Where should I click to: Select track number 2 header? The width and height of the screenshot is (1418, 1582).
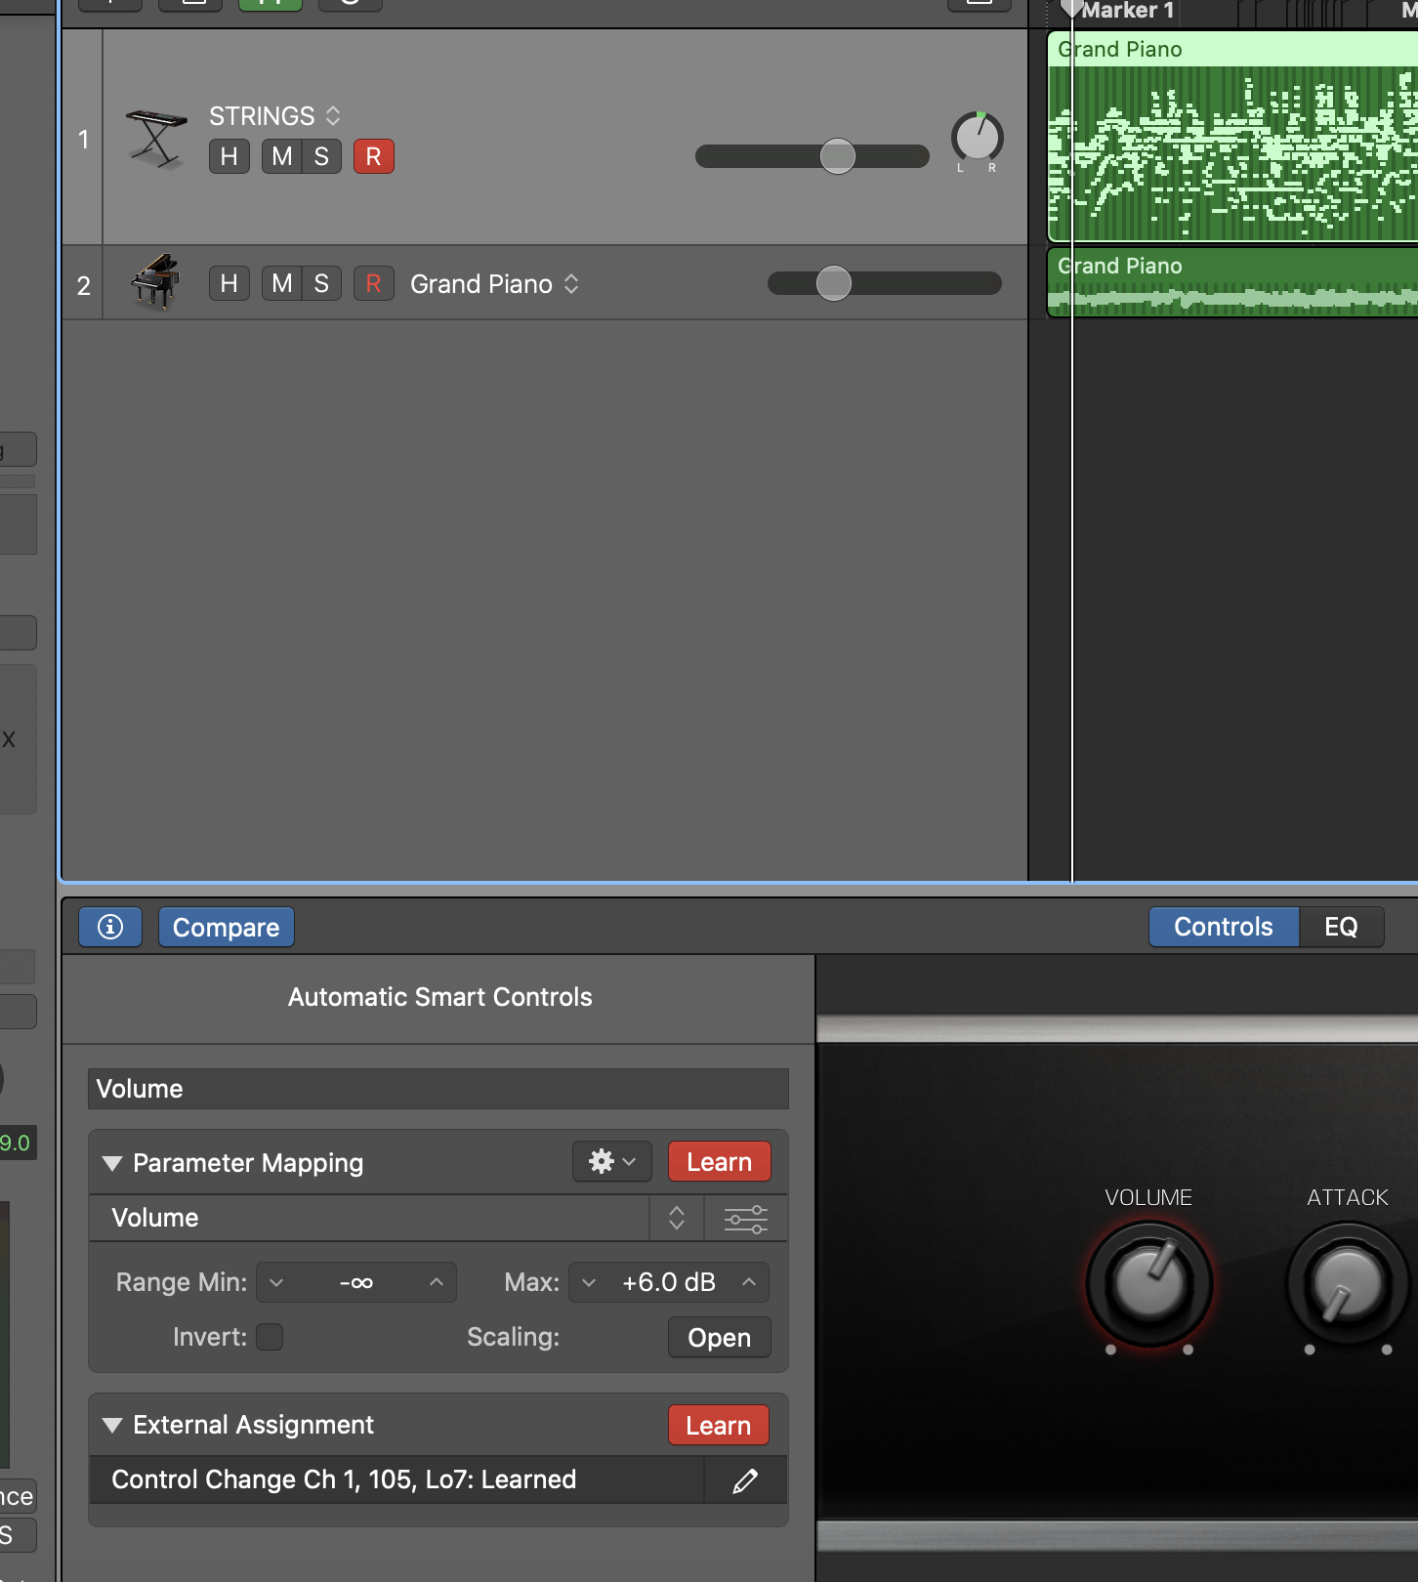pyautogui.click(x=84, y=285)
